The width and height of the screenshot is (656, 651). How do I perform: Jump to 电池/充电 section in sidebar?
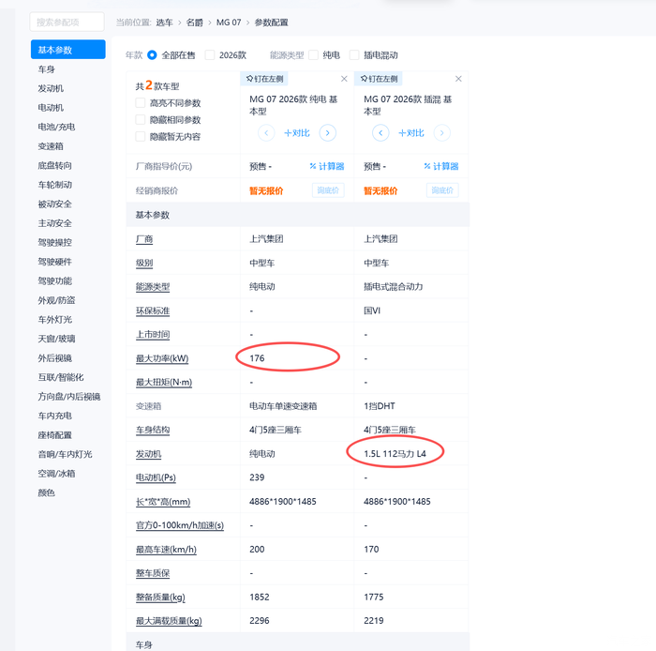(x=56, y=127)
